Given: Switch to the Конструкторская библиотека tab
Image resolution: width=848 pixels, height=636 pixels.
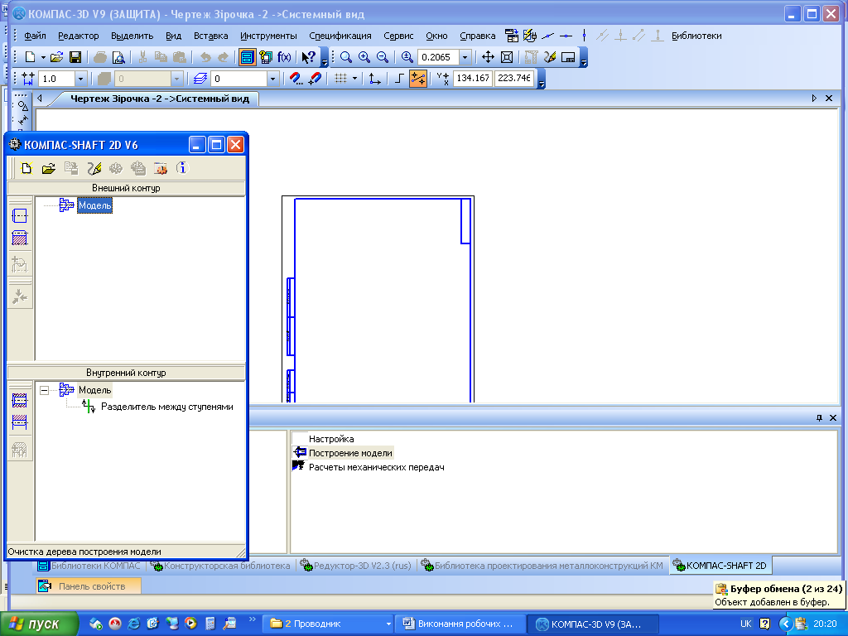Looking at the screenshot, I should click(220, 566).
